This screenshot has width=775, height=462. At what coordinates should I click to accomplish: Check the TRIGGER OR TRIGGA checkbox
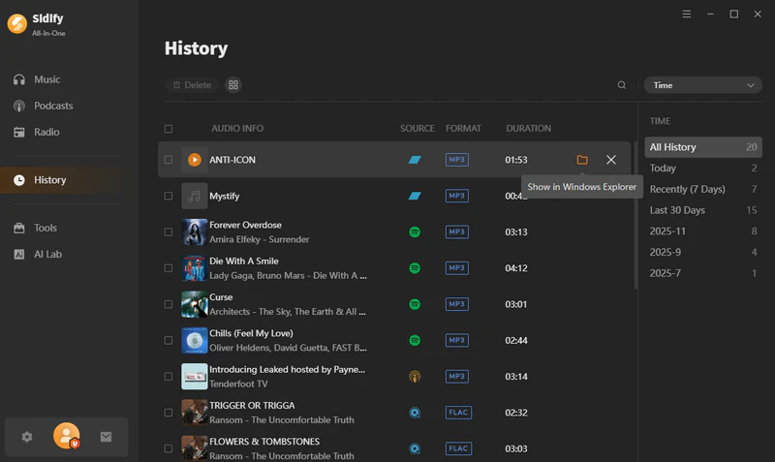coord(168,413)
